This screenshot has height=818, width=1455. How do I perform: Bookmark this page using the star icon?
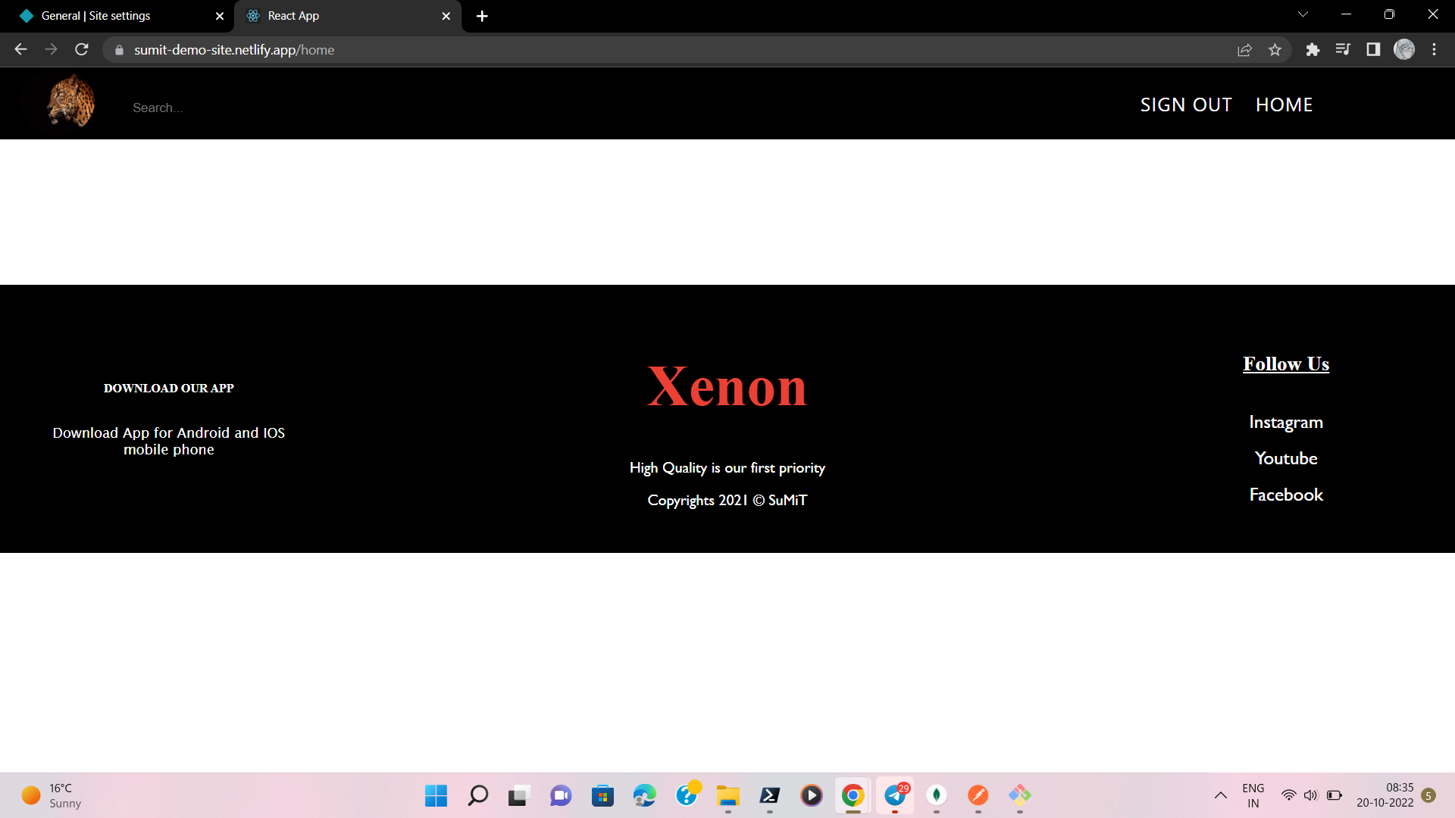pyautogui.click(x=1275, y=49)
